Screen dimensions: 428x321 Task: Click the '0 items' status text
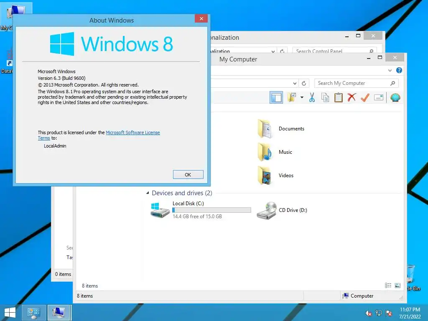point(63,274)
